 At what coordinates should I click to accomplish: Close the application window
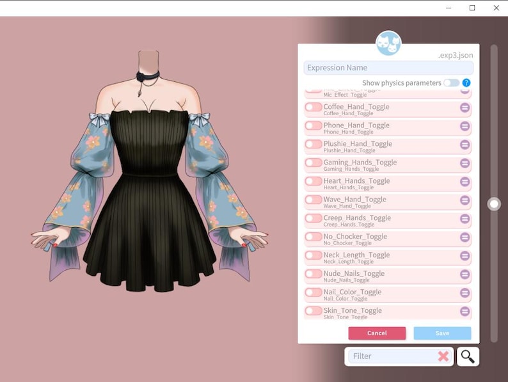point(496,8)
